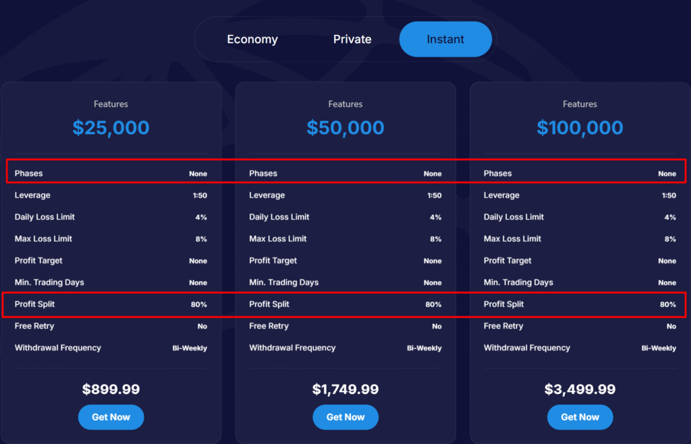Click Free Retry row in $100,000 card
The height and width of the screenshot is (444, 691).
coord(580,326)
